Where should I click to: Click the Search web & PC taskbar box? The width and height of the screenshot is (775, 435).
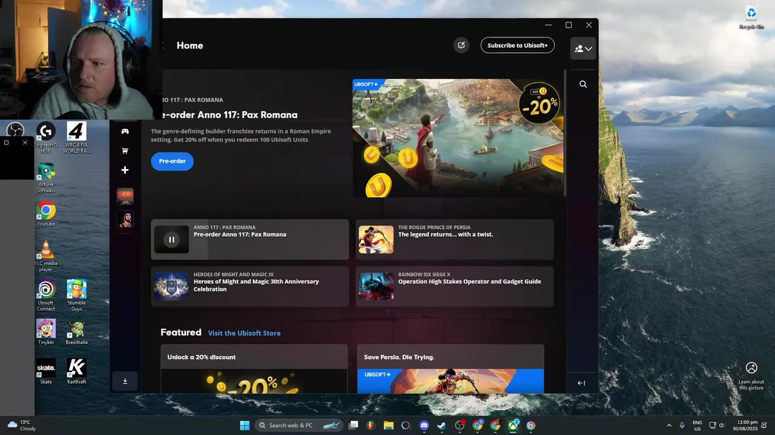pyautogui.click(x=298, y=425)
